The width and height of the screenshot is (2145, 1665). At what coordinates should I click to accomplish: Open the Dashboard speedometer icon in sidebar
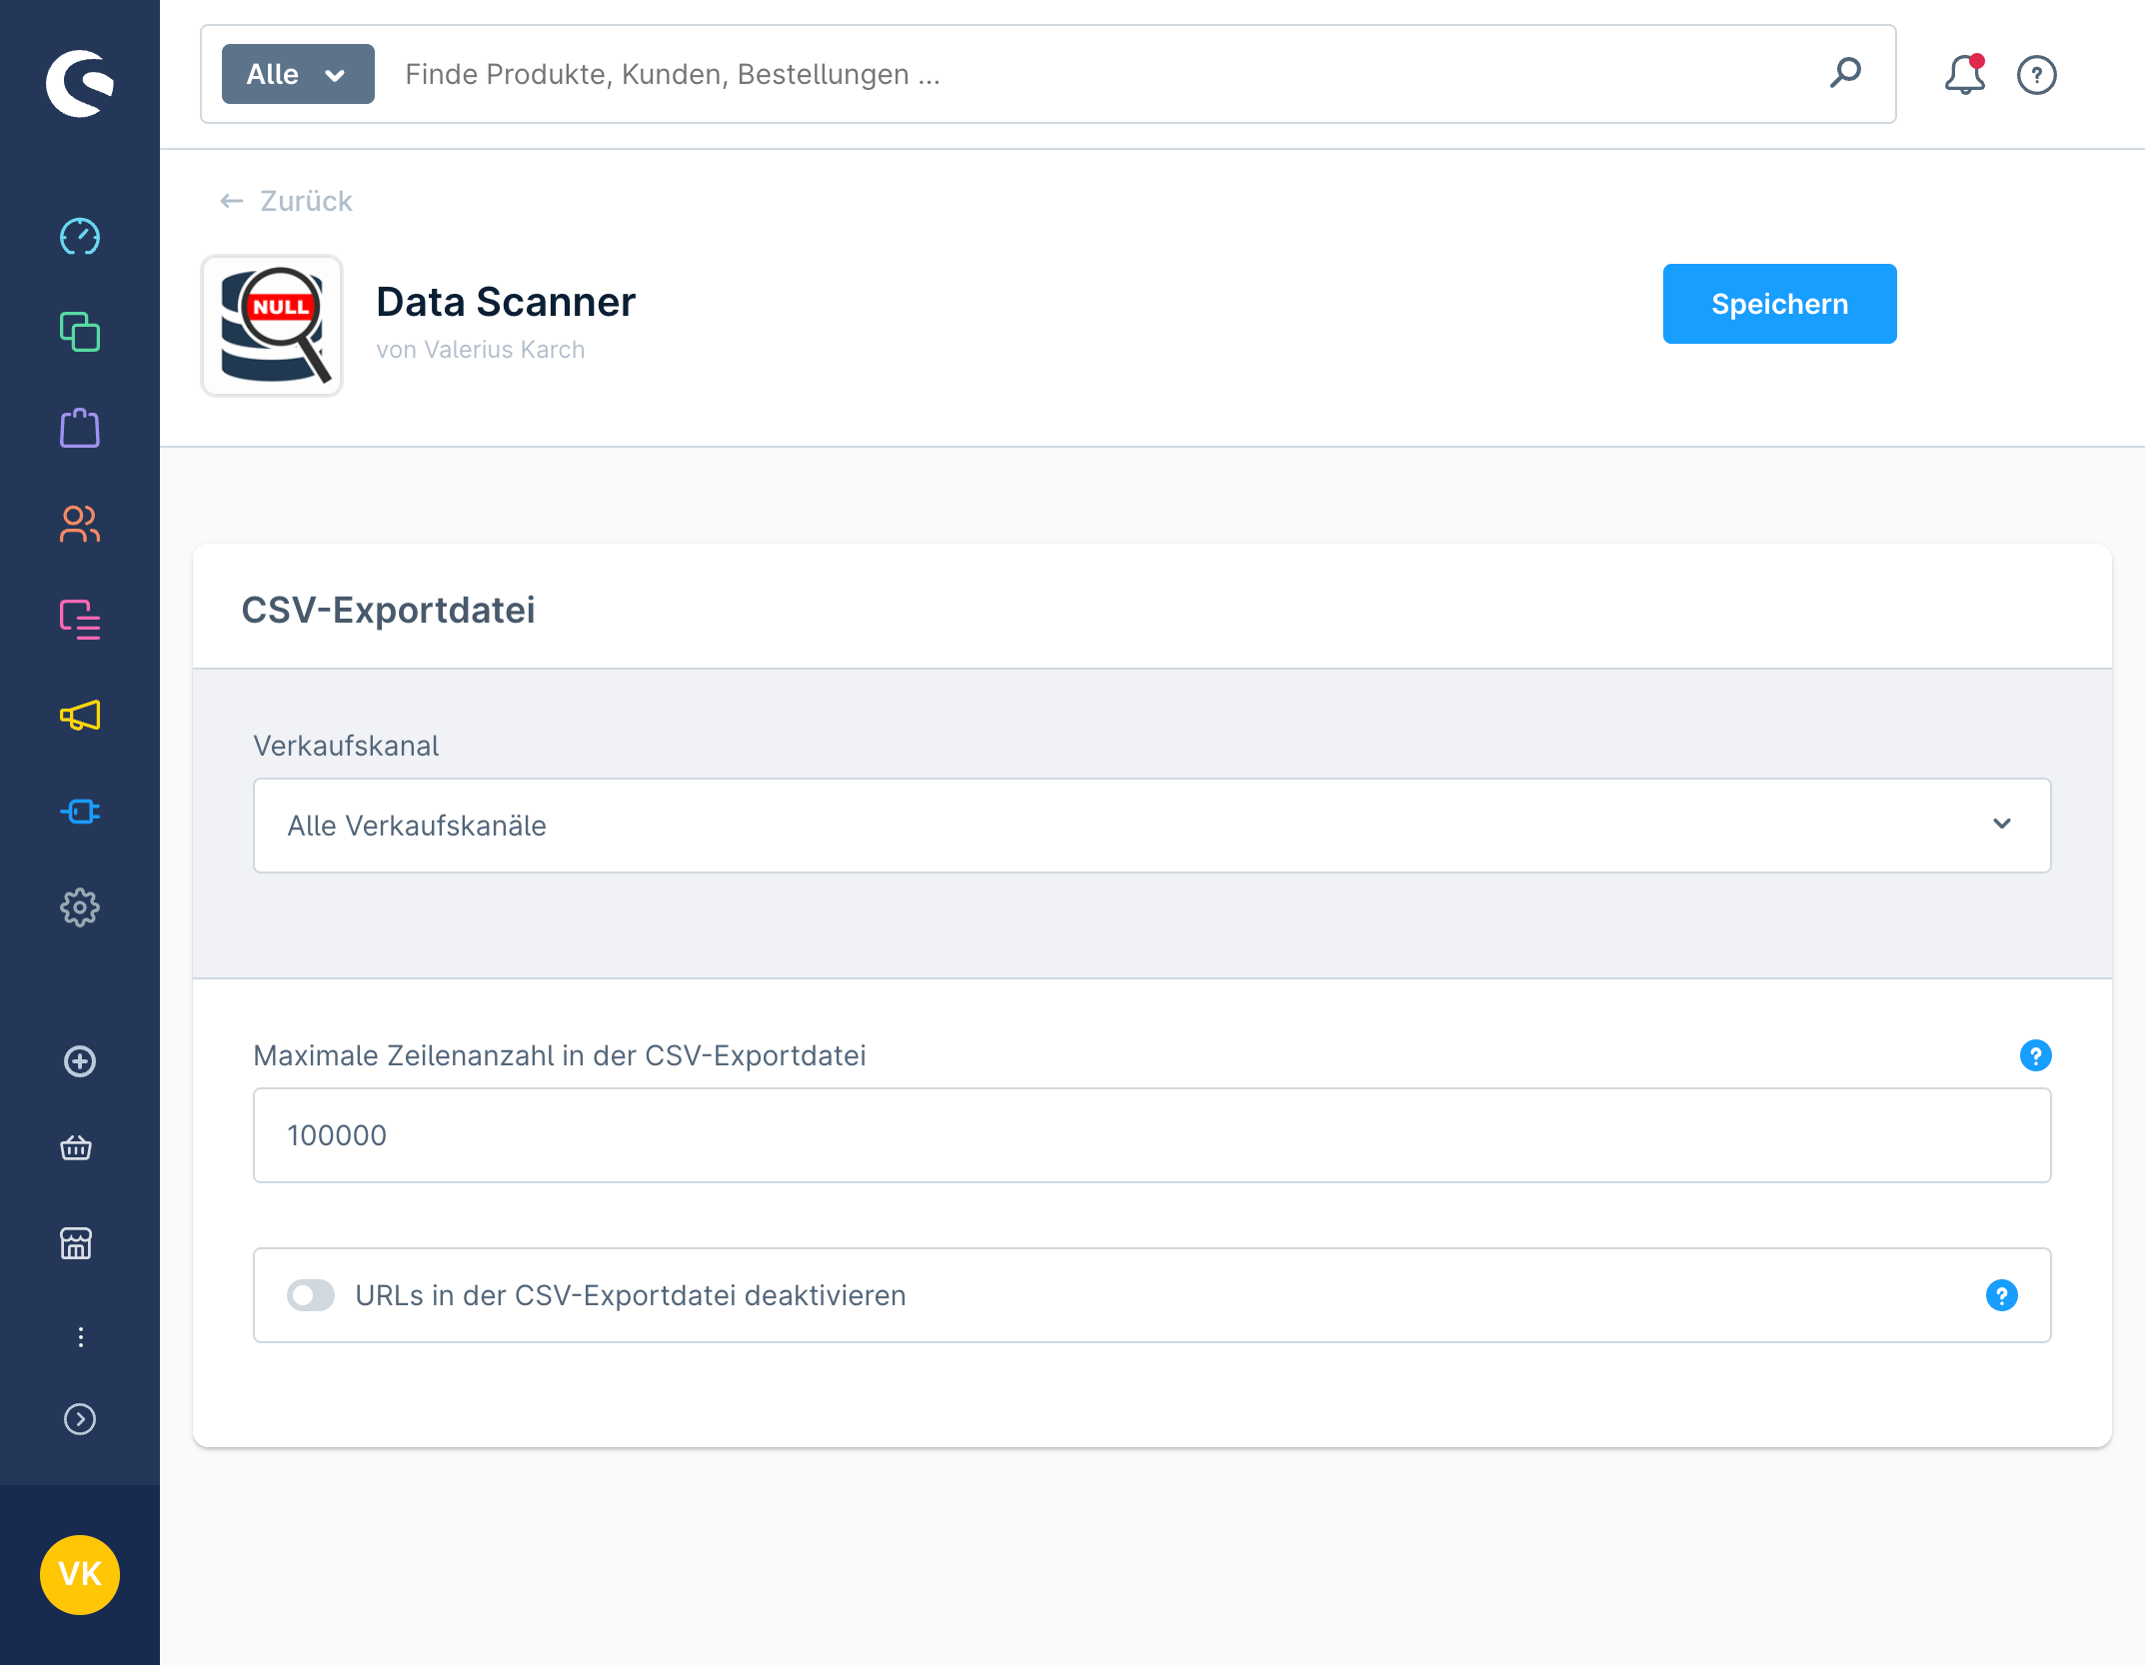[x=80, y=237]
